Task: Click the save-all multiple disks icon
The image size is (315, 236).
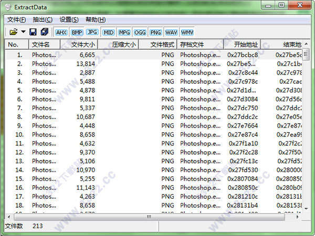Action: click(x=45, y=32)
